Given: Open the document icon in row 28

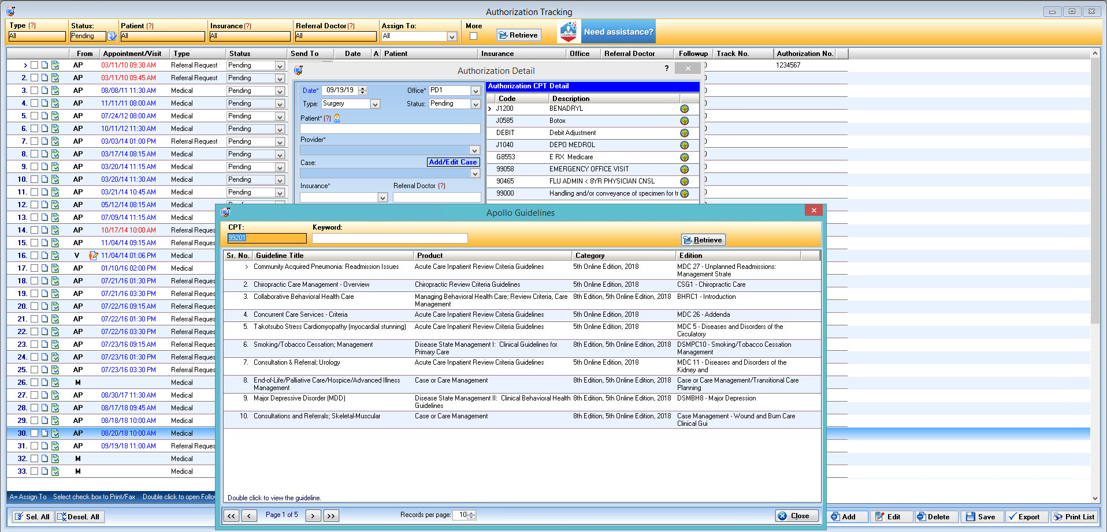Looking at the screenshot, I should click(44, 408).
